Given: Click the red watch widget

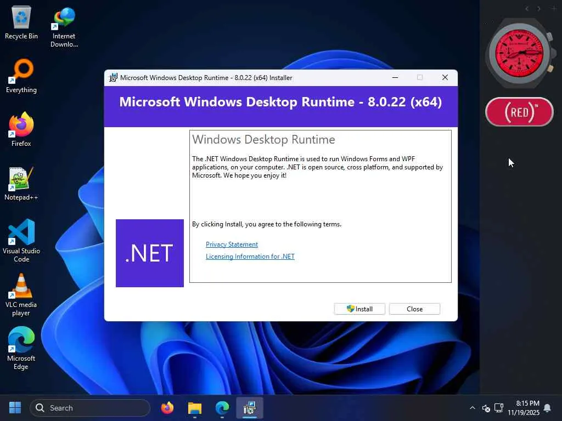Looking at the screenshot, I should tap(519, 54).
